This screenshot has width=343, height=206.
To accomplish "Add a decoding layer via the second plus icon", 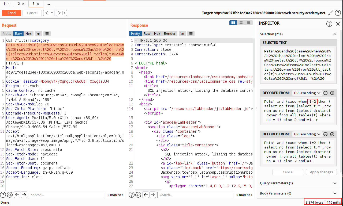I will tap(332, 134).
